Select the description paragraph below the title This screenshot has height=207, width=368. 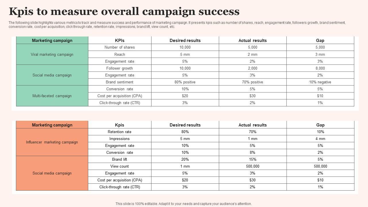point(177,25)
